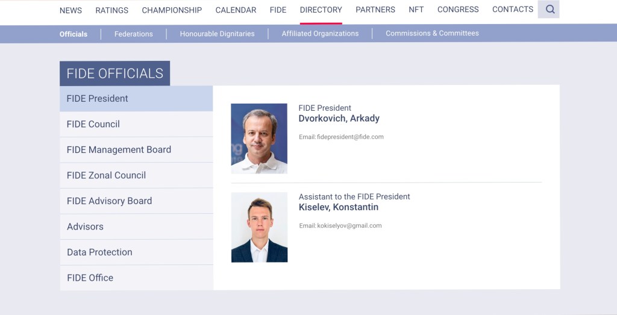Open the CHAMPIONSHIP menu
Image resolution: width=617 pixels, height=315 pixels.
[x=172, y=10]
